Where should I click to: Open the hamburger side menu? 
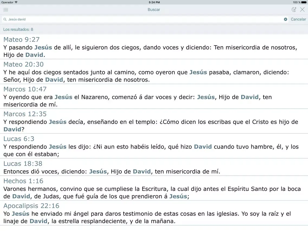[6, 10]
